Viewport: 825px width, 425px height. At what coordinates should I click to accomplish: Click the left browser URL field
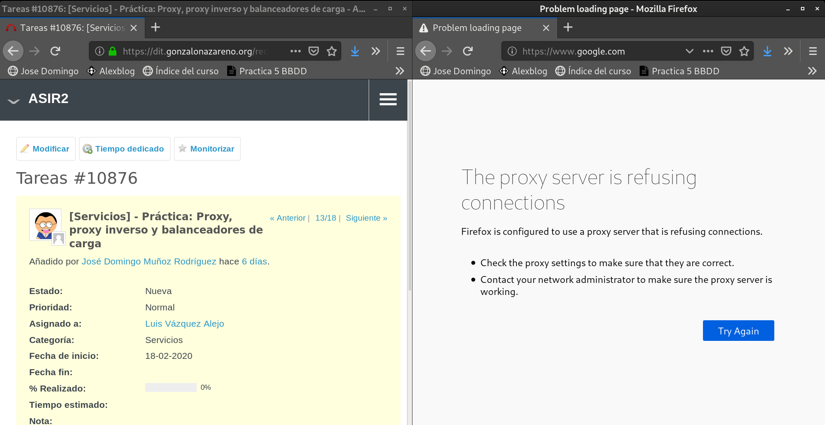(x=193, y=51)
